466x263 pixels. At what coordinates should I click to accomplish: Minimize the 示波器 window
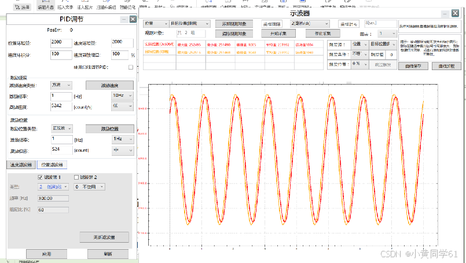[445, 13]
